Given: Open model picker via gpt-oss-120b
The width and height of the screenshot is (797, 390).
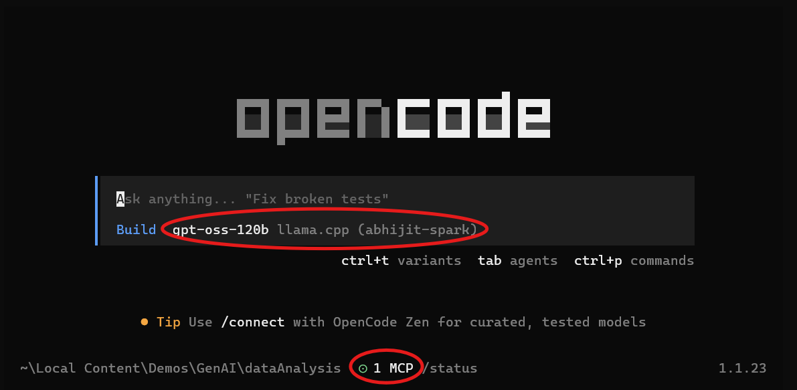Looking at the screenshot, I should (x=221, y=230).
